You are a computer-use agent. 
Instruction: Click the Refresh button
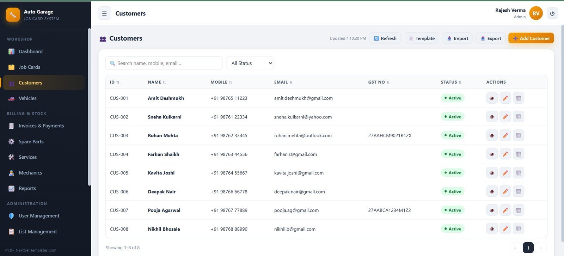point(385,38)
